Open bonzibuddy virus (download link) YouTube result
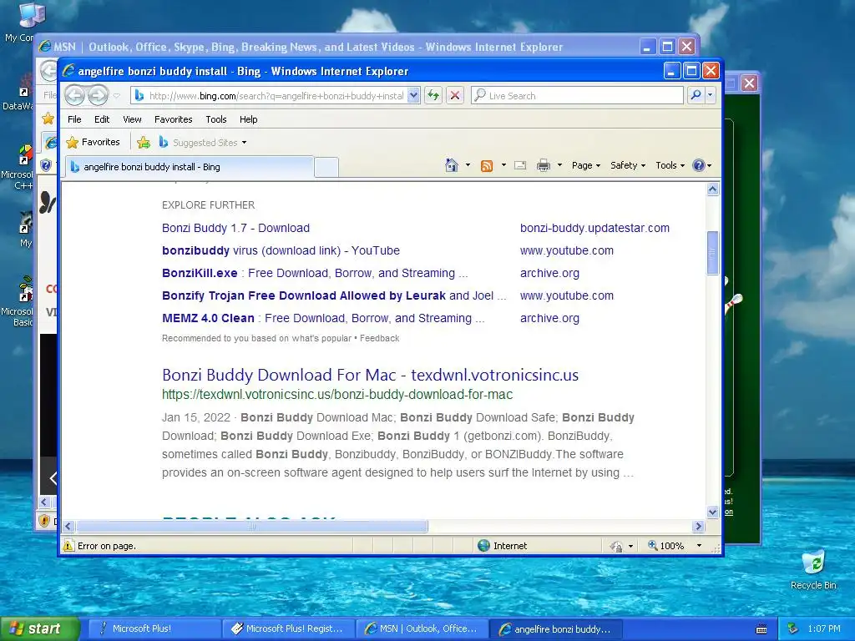 coord(281,250)
